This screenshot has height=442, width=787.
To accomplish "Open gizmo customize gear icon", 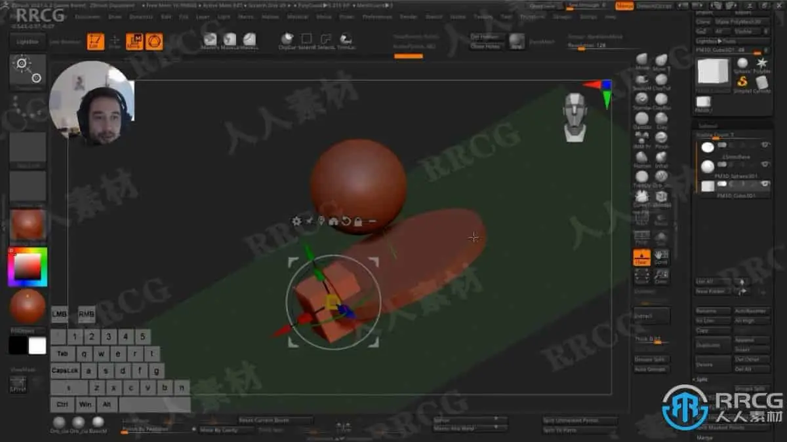I will [296, 221].
